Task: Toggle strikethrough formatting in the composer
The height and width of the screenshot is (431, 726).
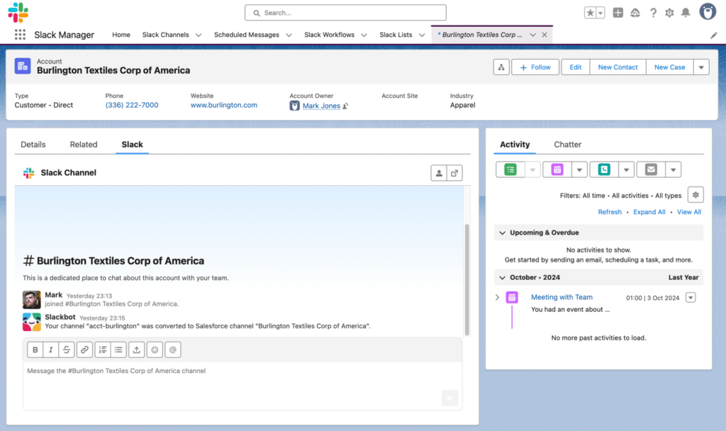Action: pyautogui.click(x=67, y=350)
